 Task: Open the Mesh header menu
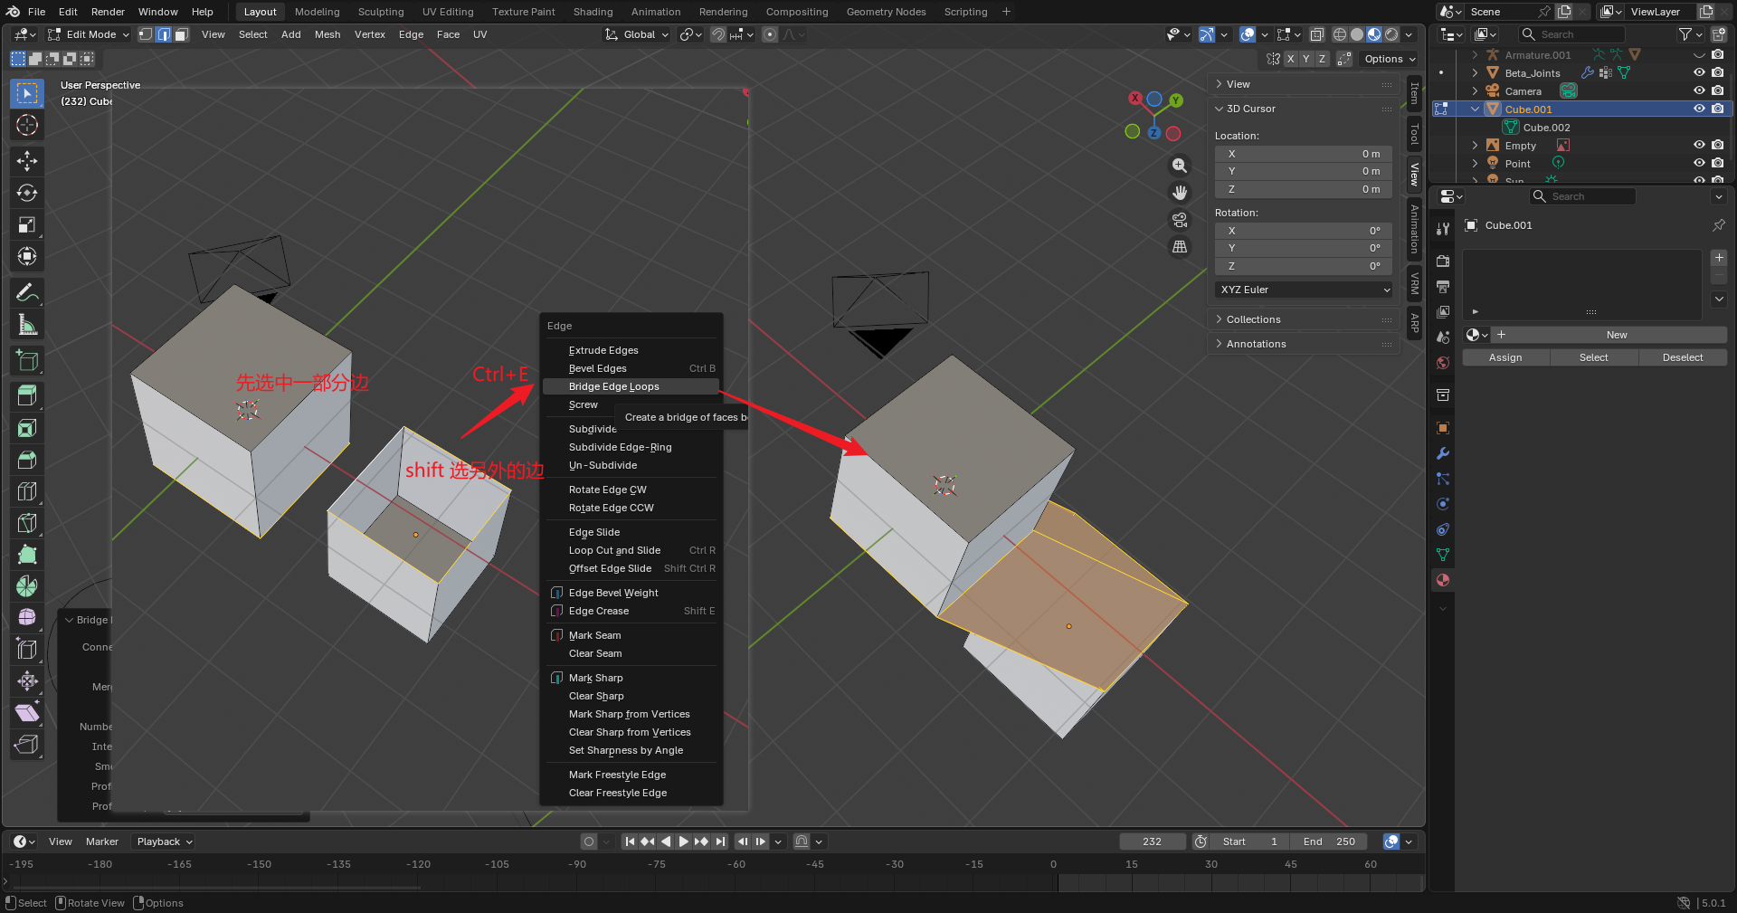tap(327, 34)
